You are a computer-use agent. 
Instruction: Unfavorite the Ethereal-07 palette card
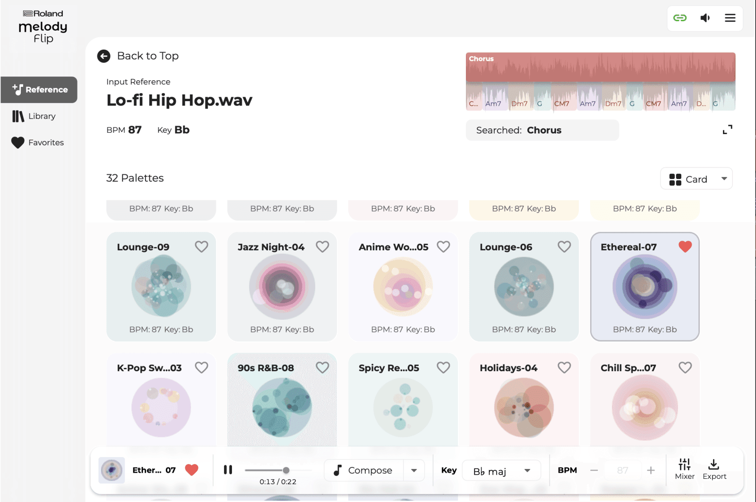tap(685, 247)
